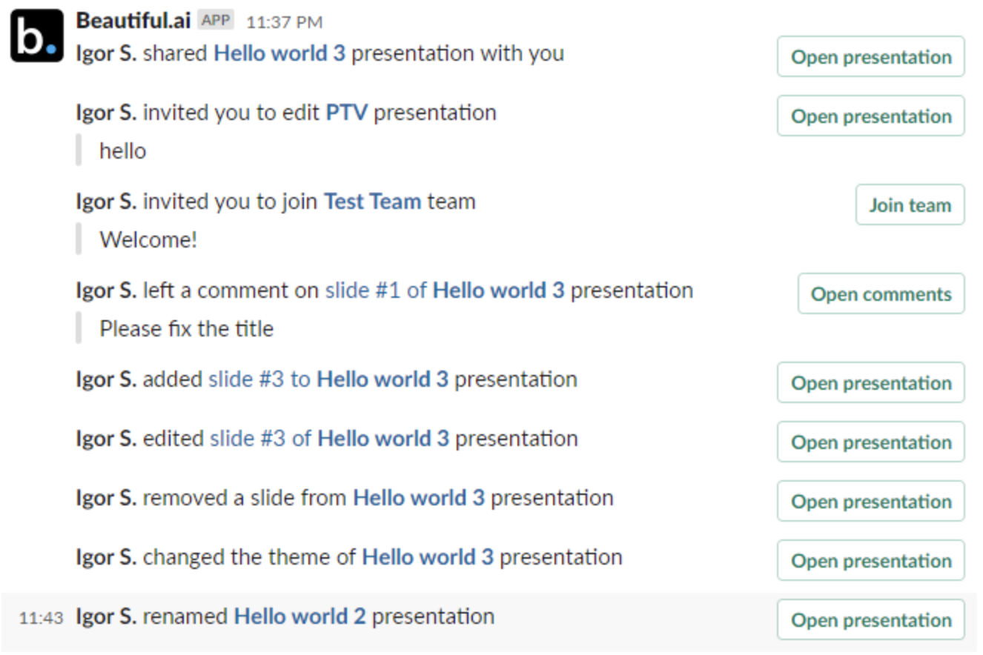Click the Open comments button

[x=881, y=294]
